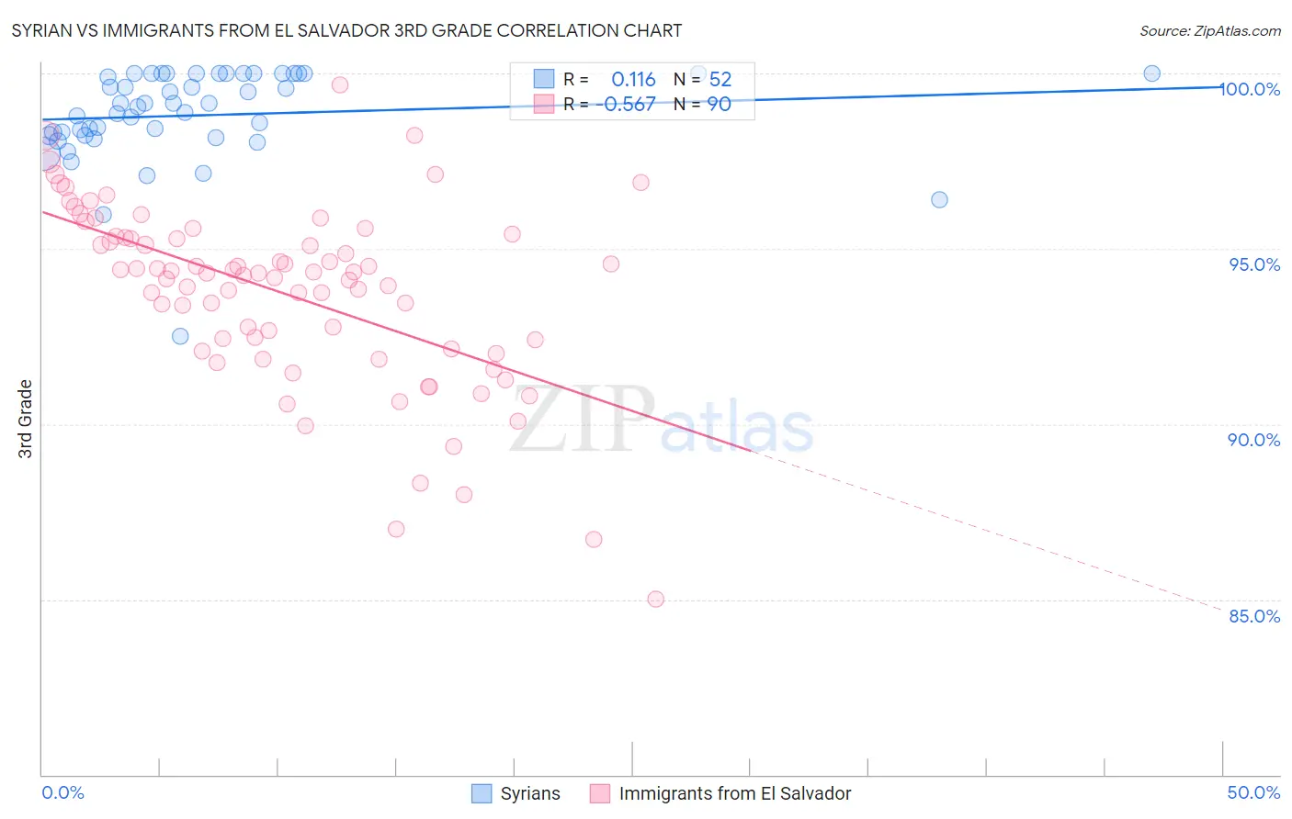Click the N = 52 value in the stats box
This screenshot has width=1292, height=819.
coord(703,79)
